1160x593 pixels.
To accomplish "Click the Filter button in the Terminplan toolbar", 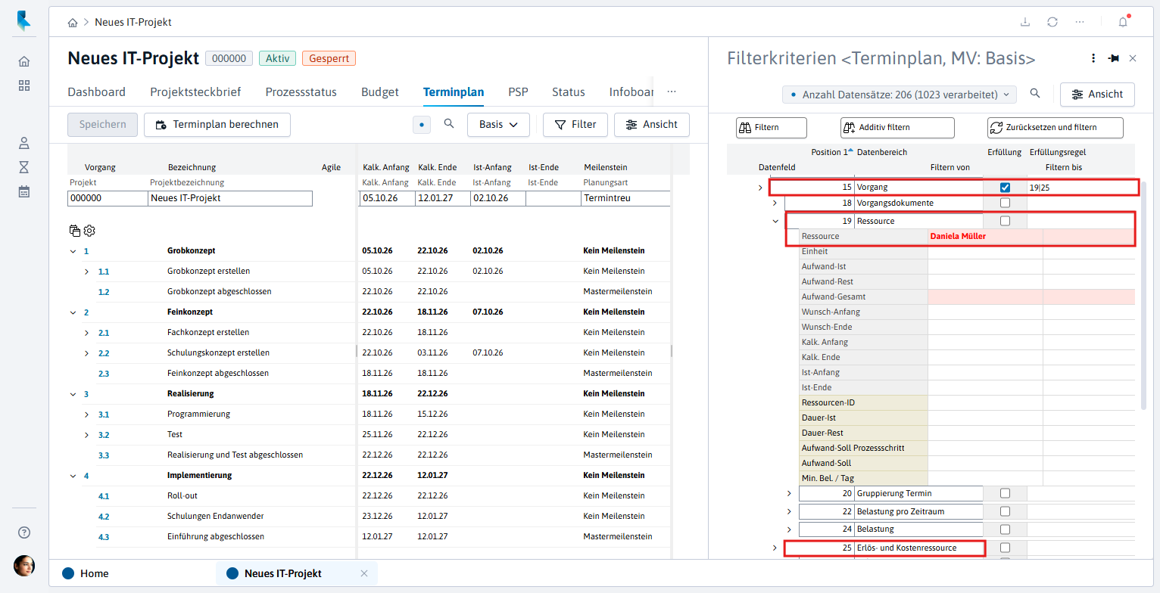I will point(575,124).
